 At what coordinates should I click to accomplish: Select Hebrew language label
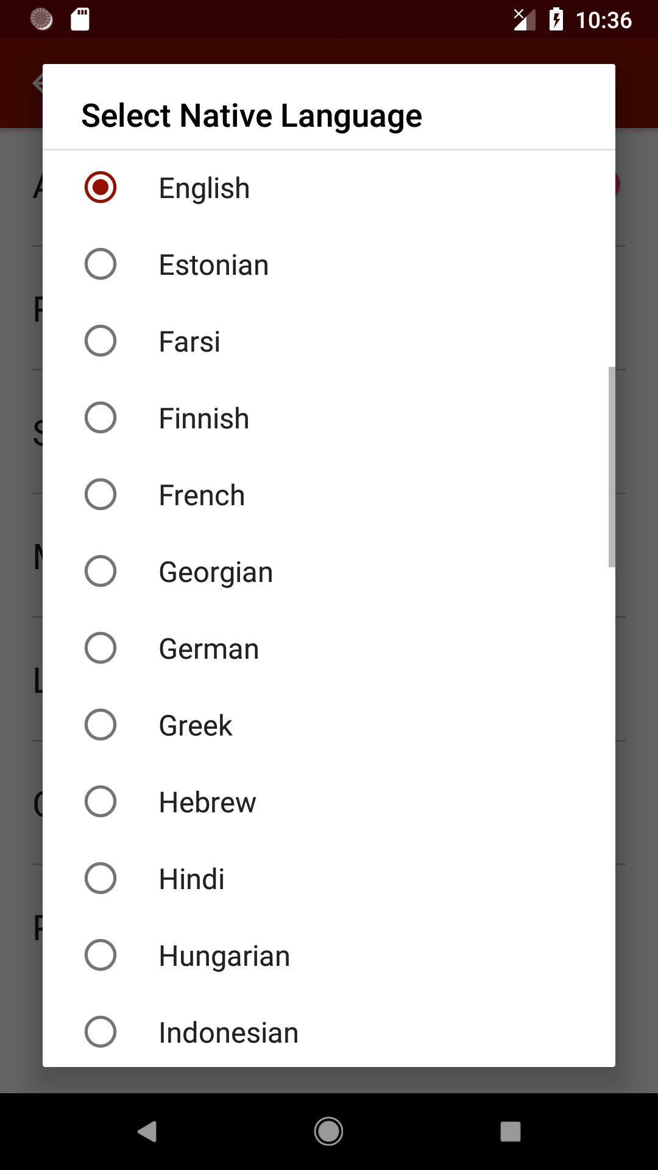coord(207,802)
